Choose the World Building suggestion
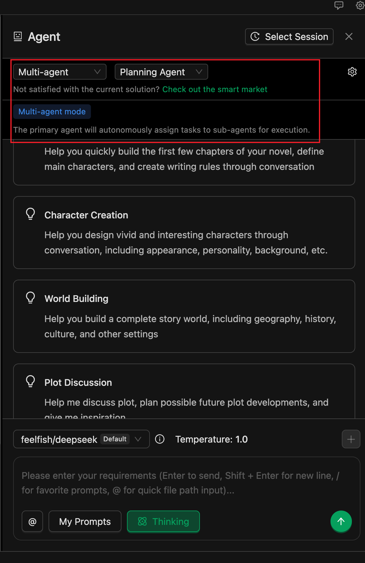The height and width of the screenshot is (563, 365). (x=184, y=316)
